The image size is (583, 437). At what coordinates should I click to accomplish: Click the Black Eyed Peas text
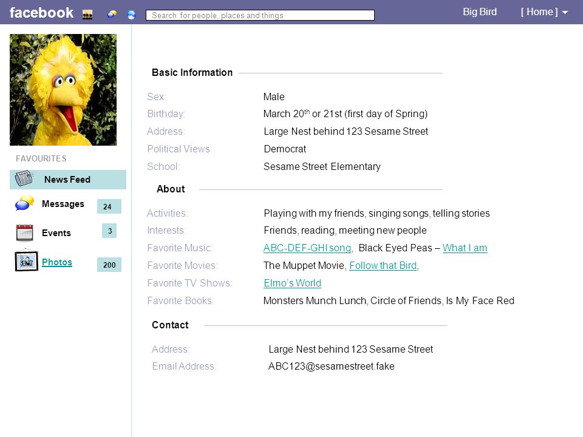pyautogui.click(x=395, y=248)
